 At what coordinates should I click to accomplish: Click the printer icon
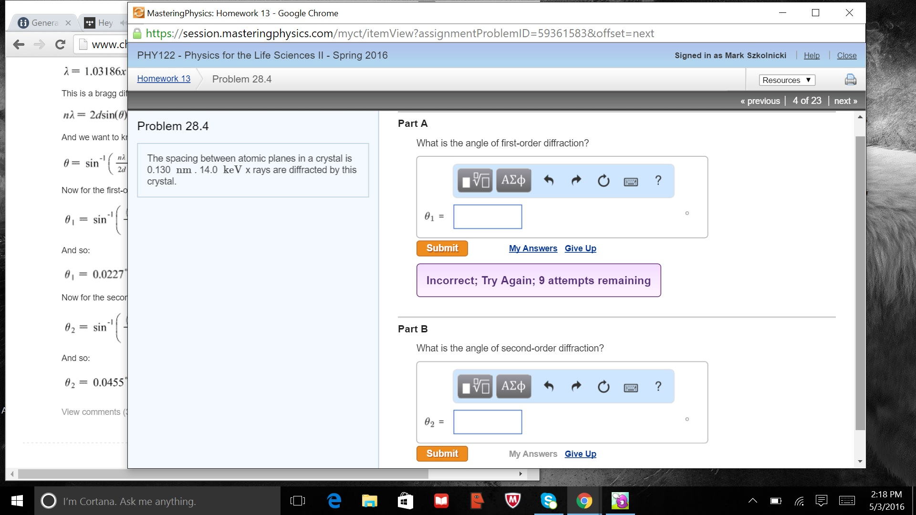pyautogui.click(x=850, y=80)
